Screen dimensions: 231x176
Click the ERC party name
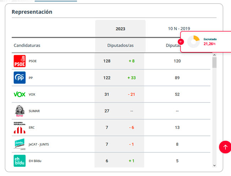coord(32,128)
